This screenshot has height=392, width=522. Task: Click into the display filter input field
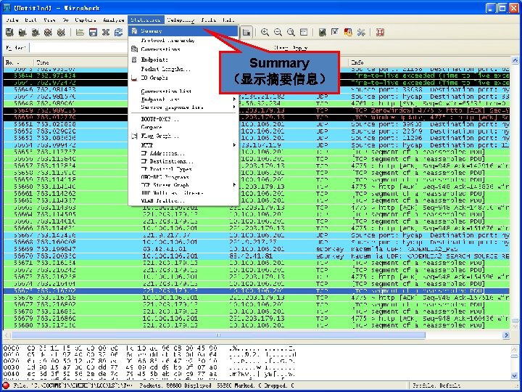click(x=78, y=48)
